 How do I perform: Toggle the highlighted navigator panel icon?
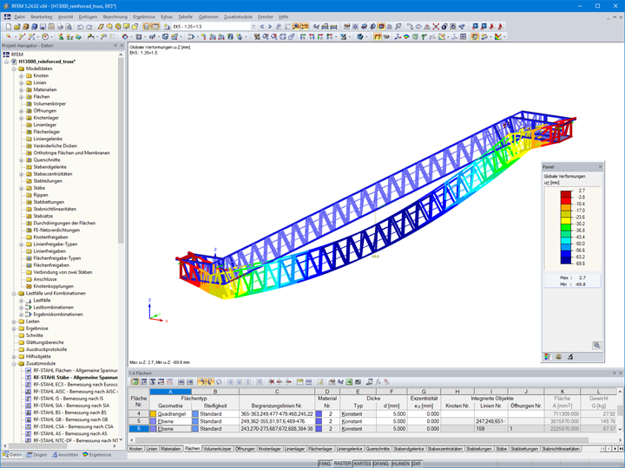pyautogui.click(x=147, y=27)
